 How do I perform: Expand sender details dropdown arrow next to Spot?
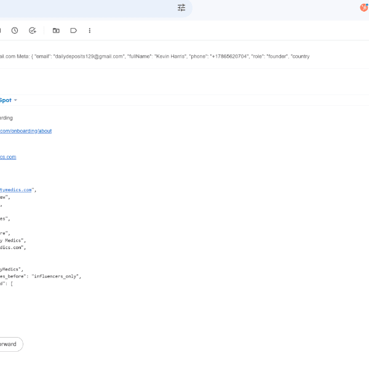tap(15, 100)
